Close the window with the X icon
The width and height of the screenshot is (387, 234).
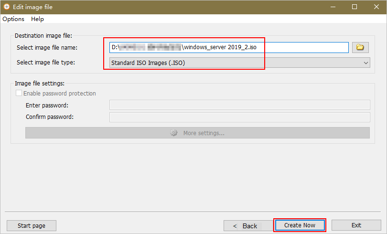376,7
